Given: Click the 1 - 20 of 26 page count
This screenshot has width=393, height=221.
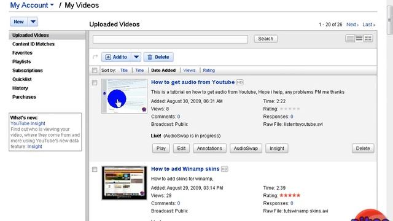Looking at the screenshot, I should click(x=330, y=25).
